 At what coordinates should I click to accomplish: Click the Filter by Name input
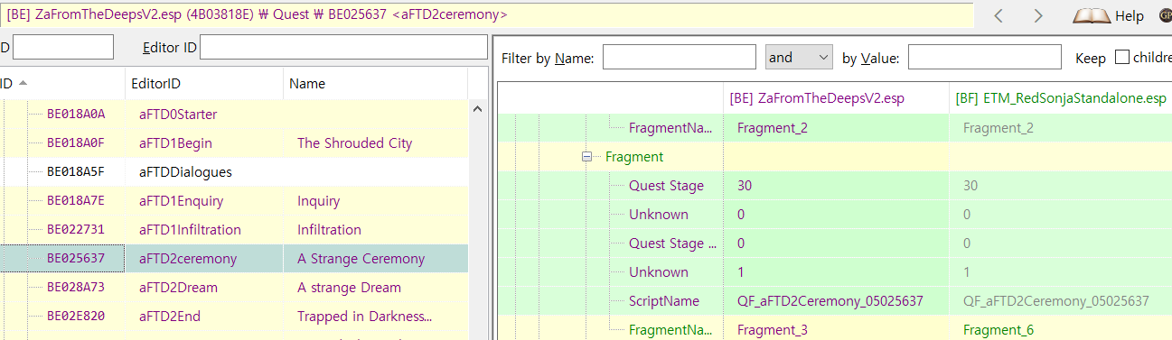click(680, 58)
